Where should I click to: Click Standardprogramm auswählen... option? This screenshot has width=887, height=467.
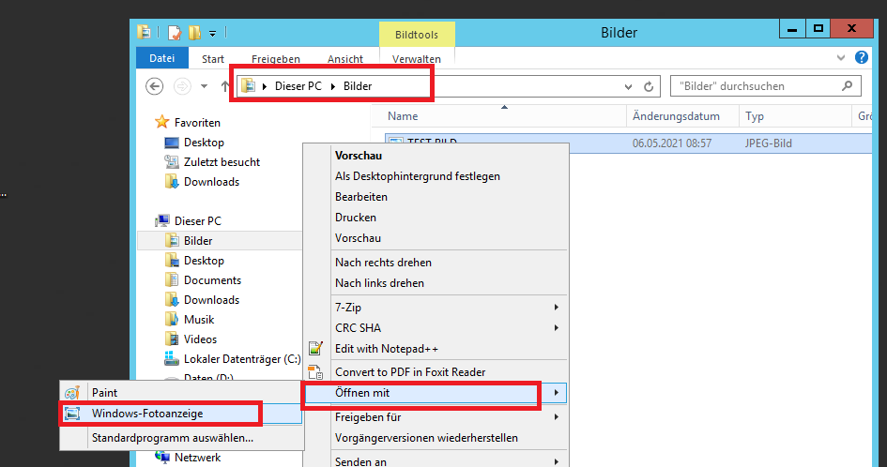coord(172,437)
